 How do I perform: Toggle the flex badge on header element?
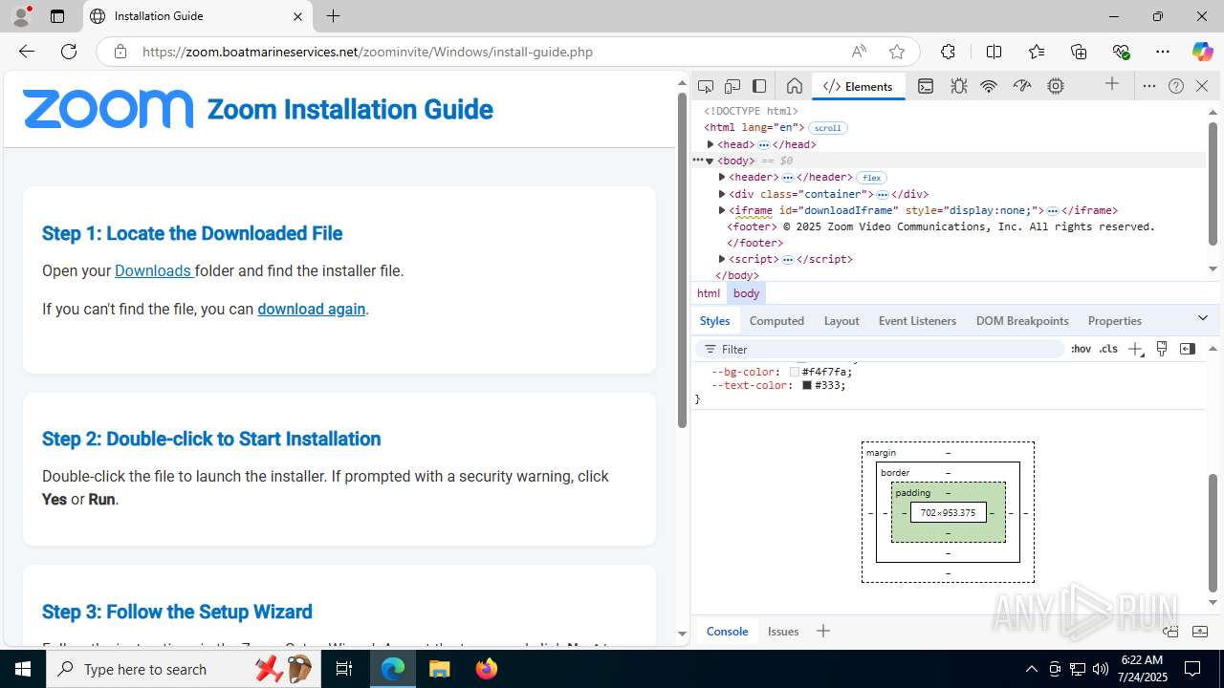click(x=871, y=178)
